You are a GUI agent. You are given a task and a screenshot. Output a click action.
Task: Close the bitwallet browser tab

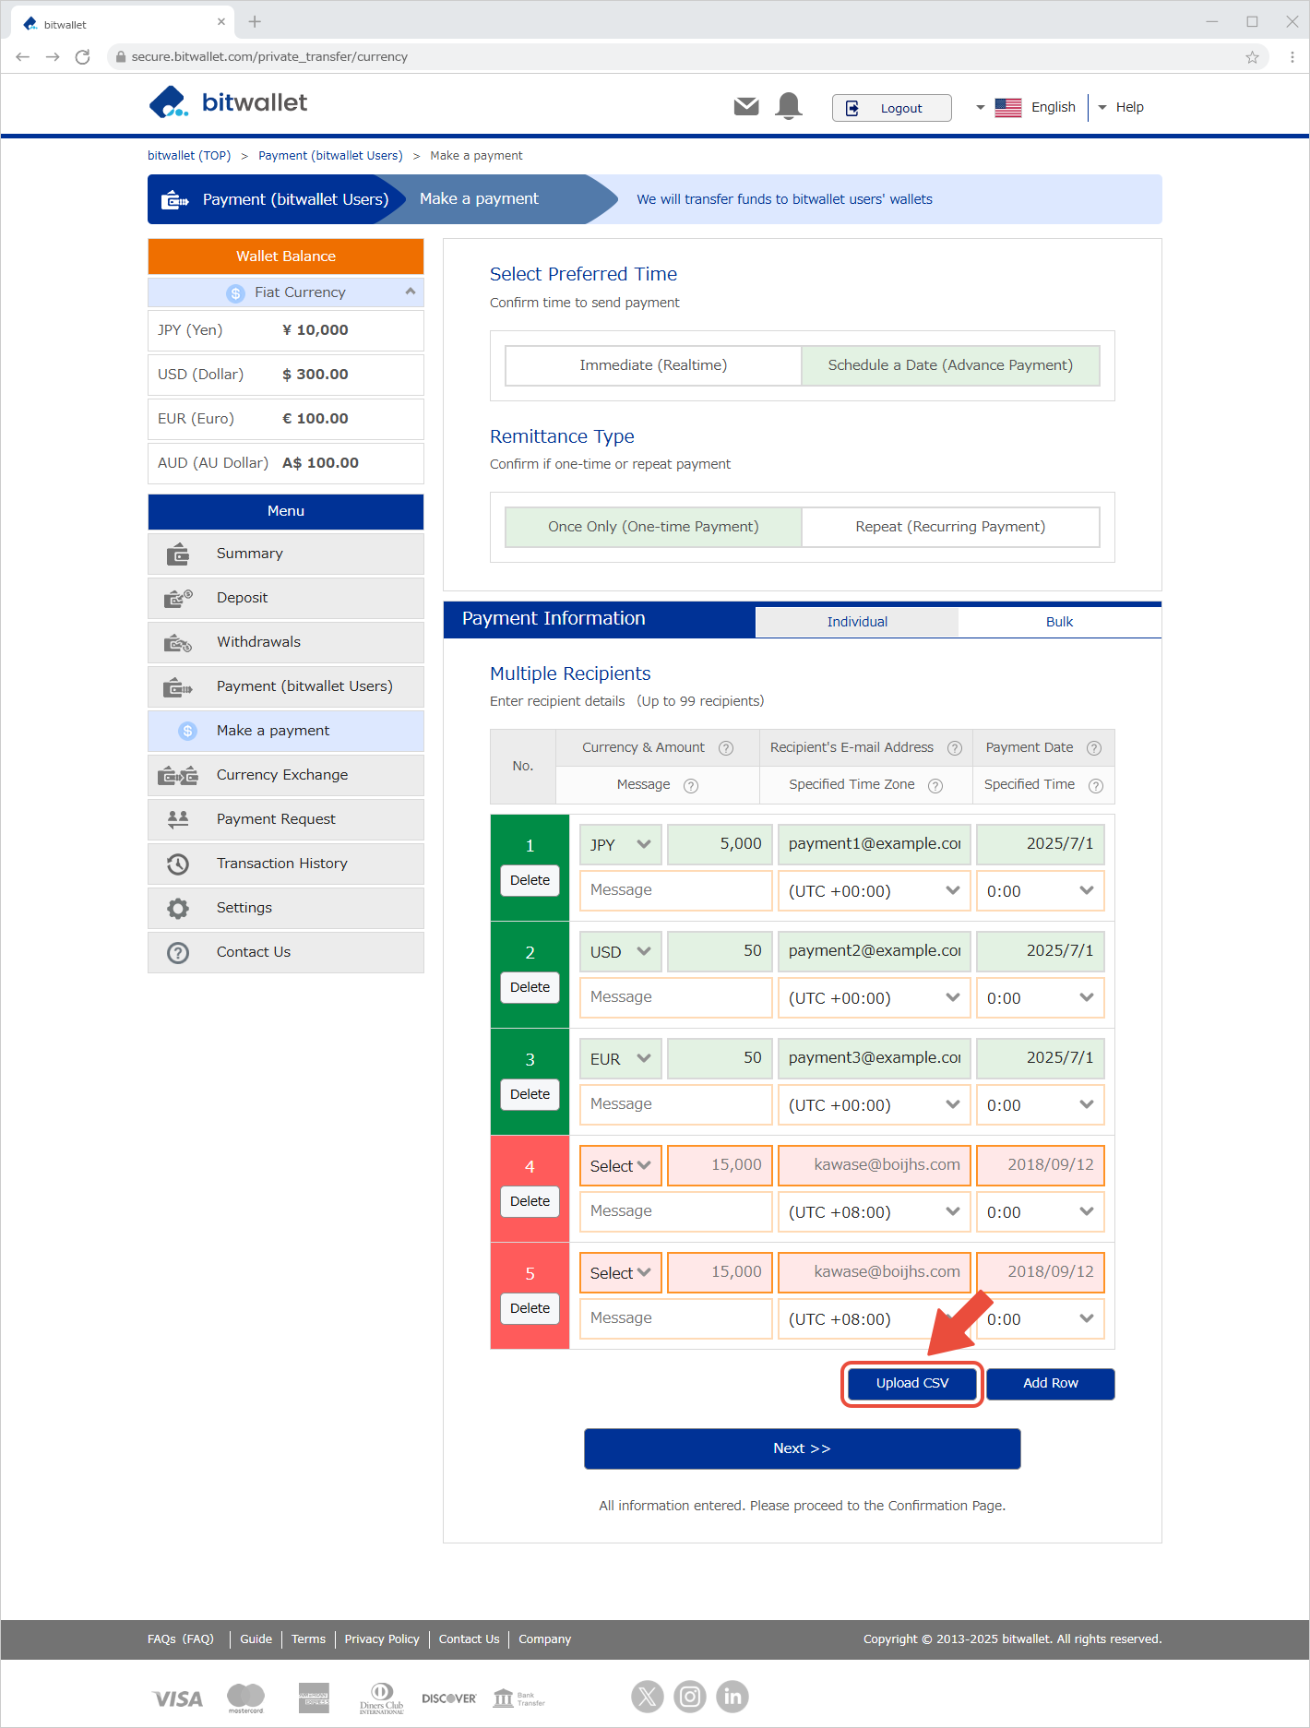(221, 21)
